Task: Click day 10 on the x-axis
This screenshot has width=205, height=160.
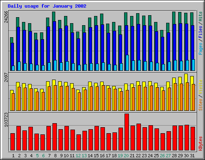Action: tap(66, 156)
